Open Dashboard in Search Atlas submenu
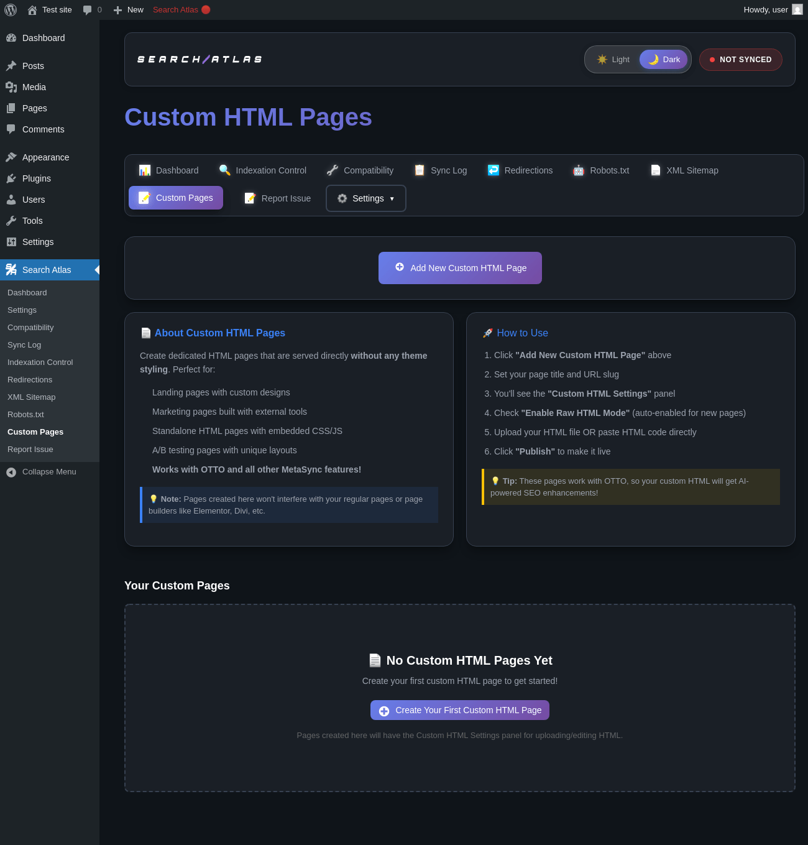Viewport: 808px width, 845px height. [27, 293]
